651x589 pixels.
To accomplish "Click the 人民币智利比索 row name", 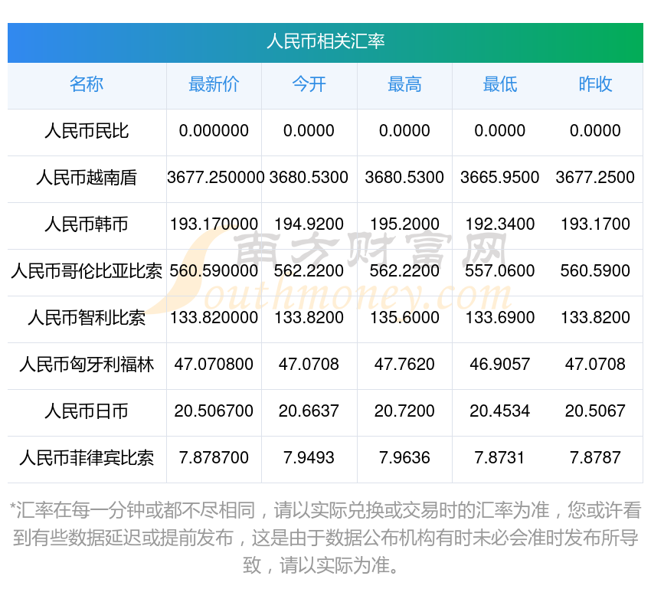I will tap(87, 318).
